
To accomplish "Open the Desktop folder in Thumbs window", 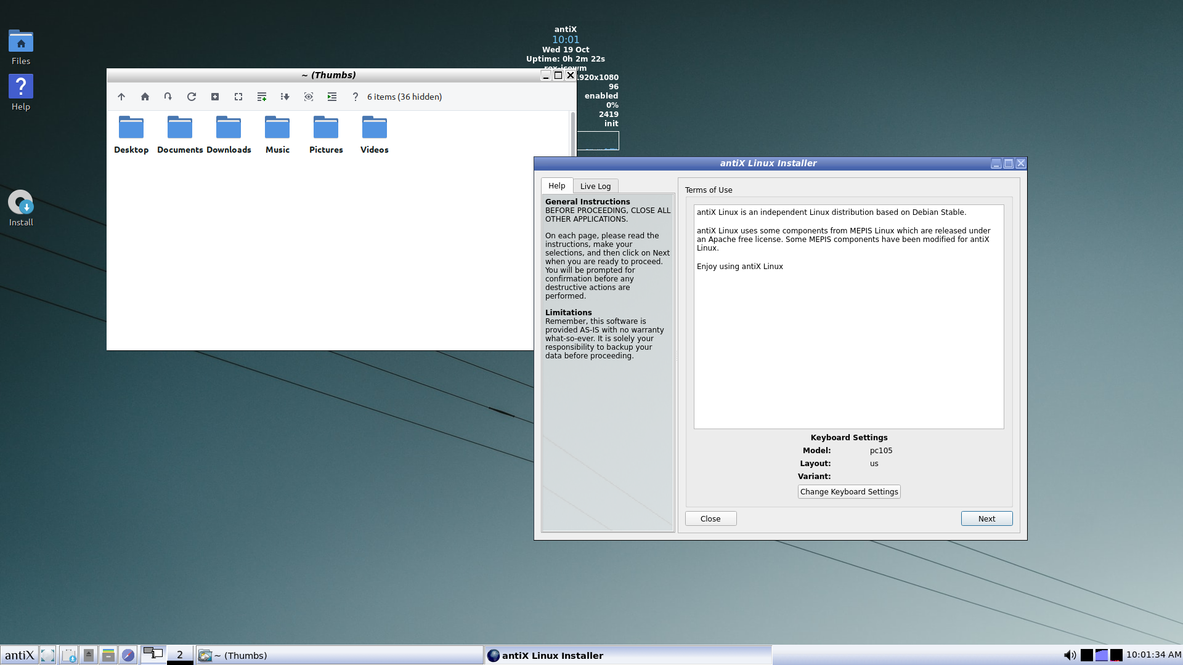I will tap(131, 134).
